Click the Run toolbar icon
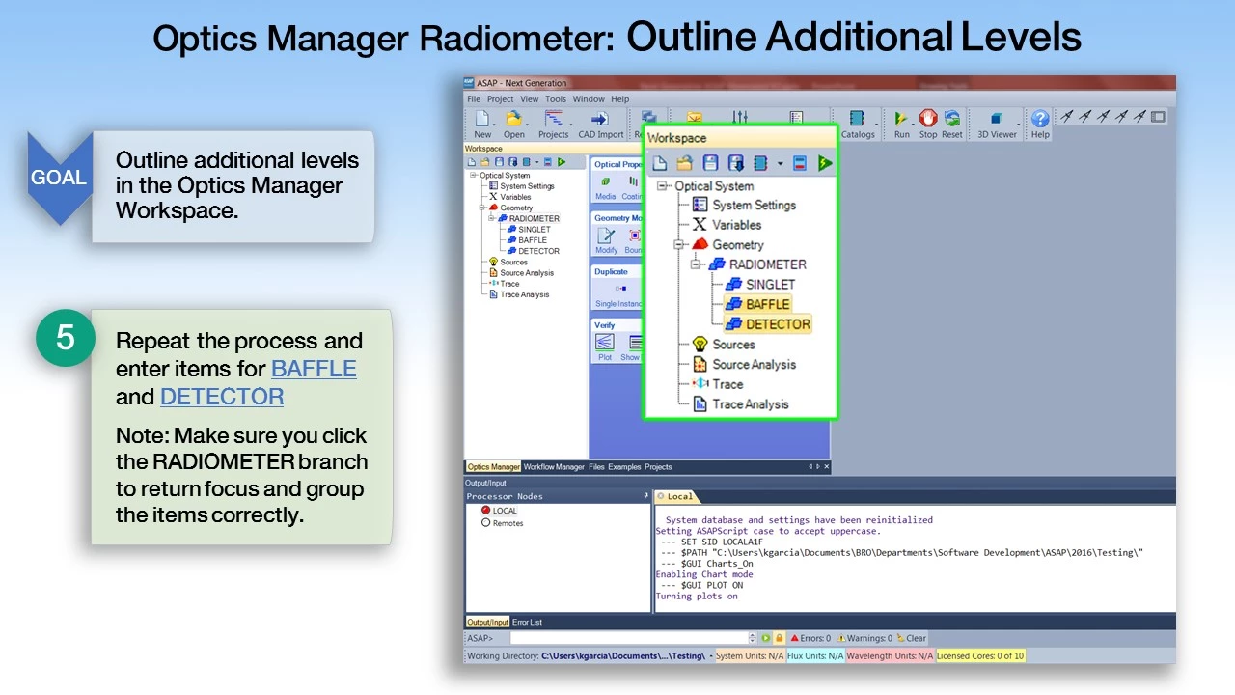 tap(901, 120)
